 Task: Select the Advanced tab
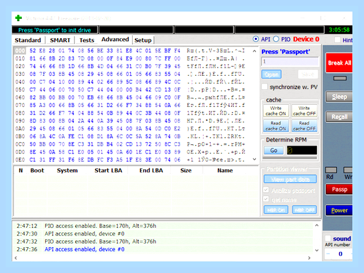[x=115, y=39]
